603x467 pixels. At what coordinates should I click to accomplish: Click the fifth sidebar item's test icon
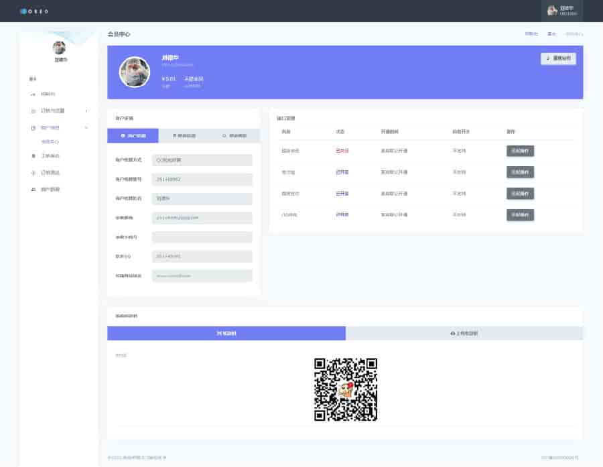pyautogui.click(x=33, y=173)
